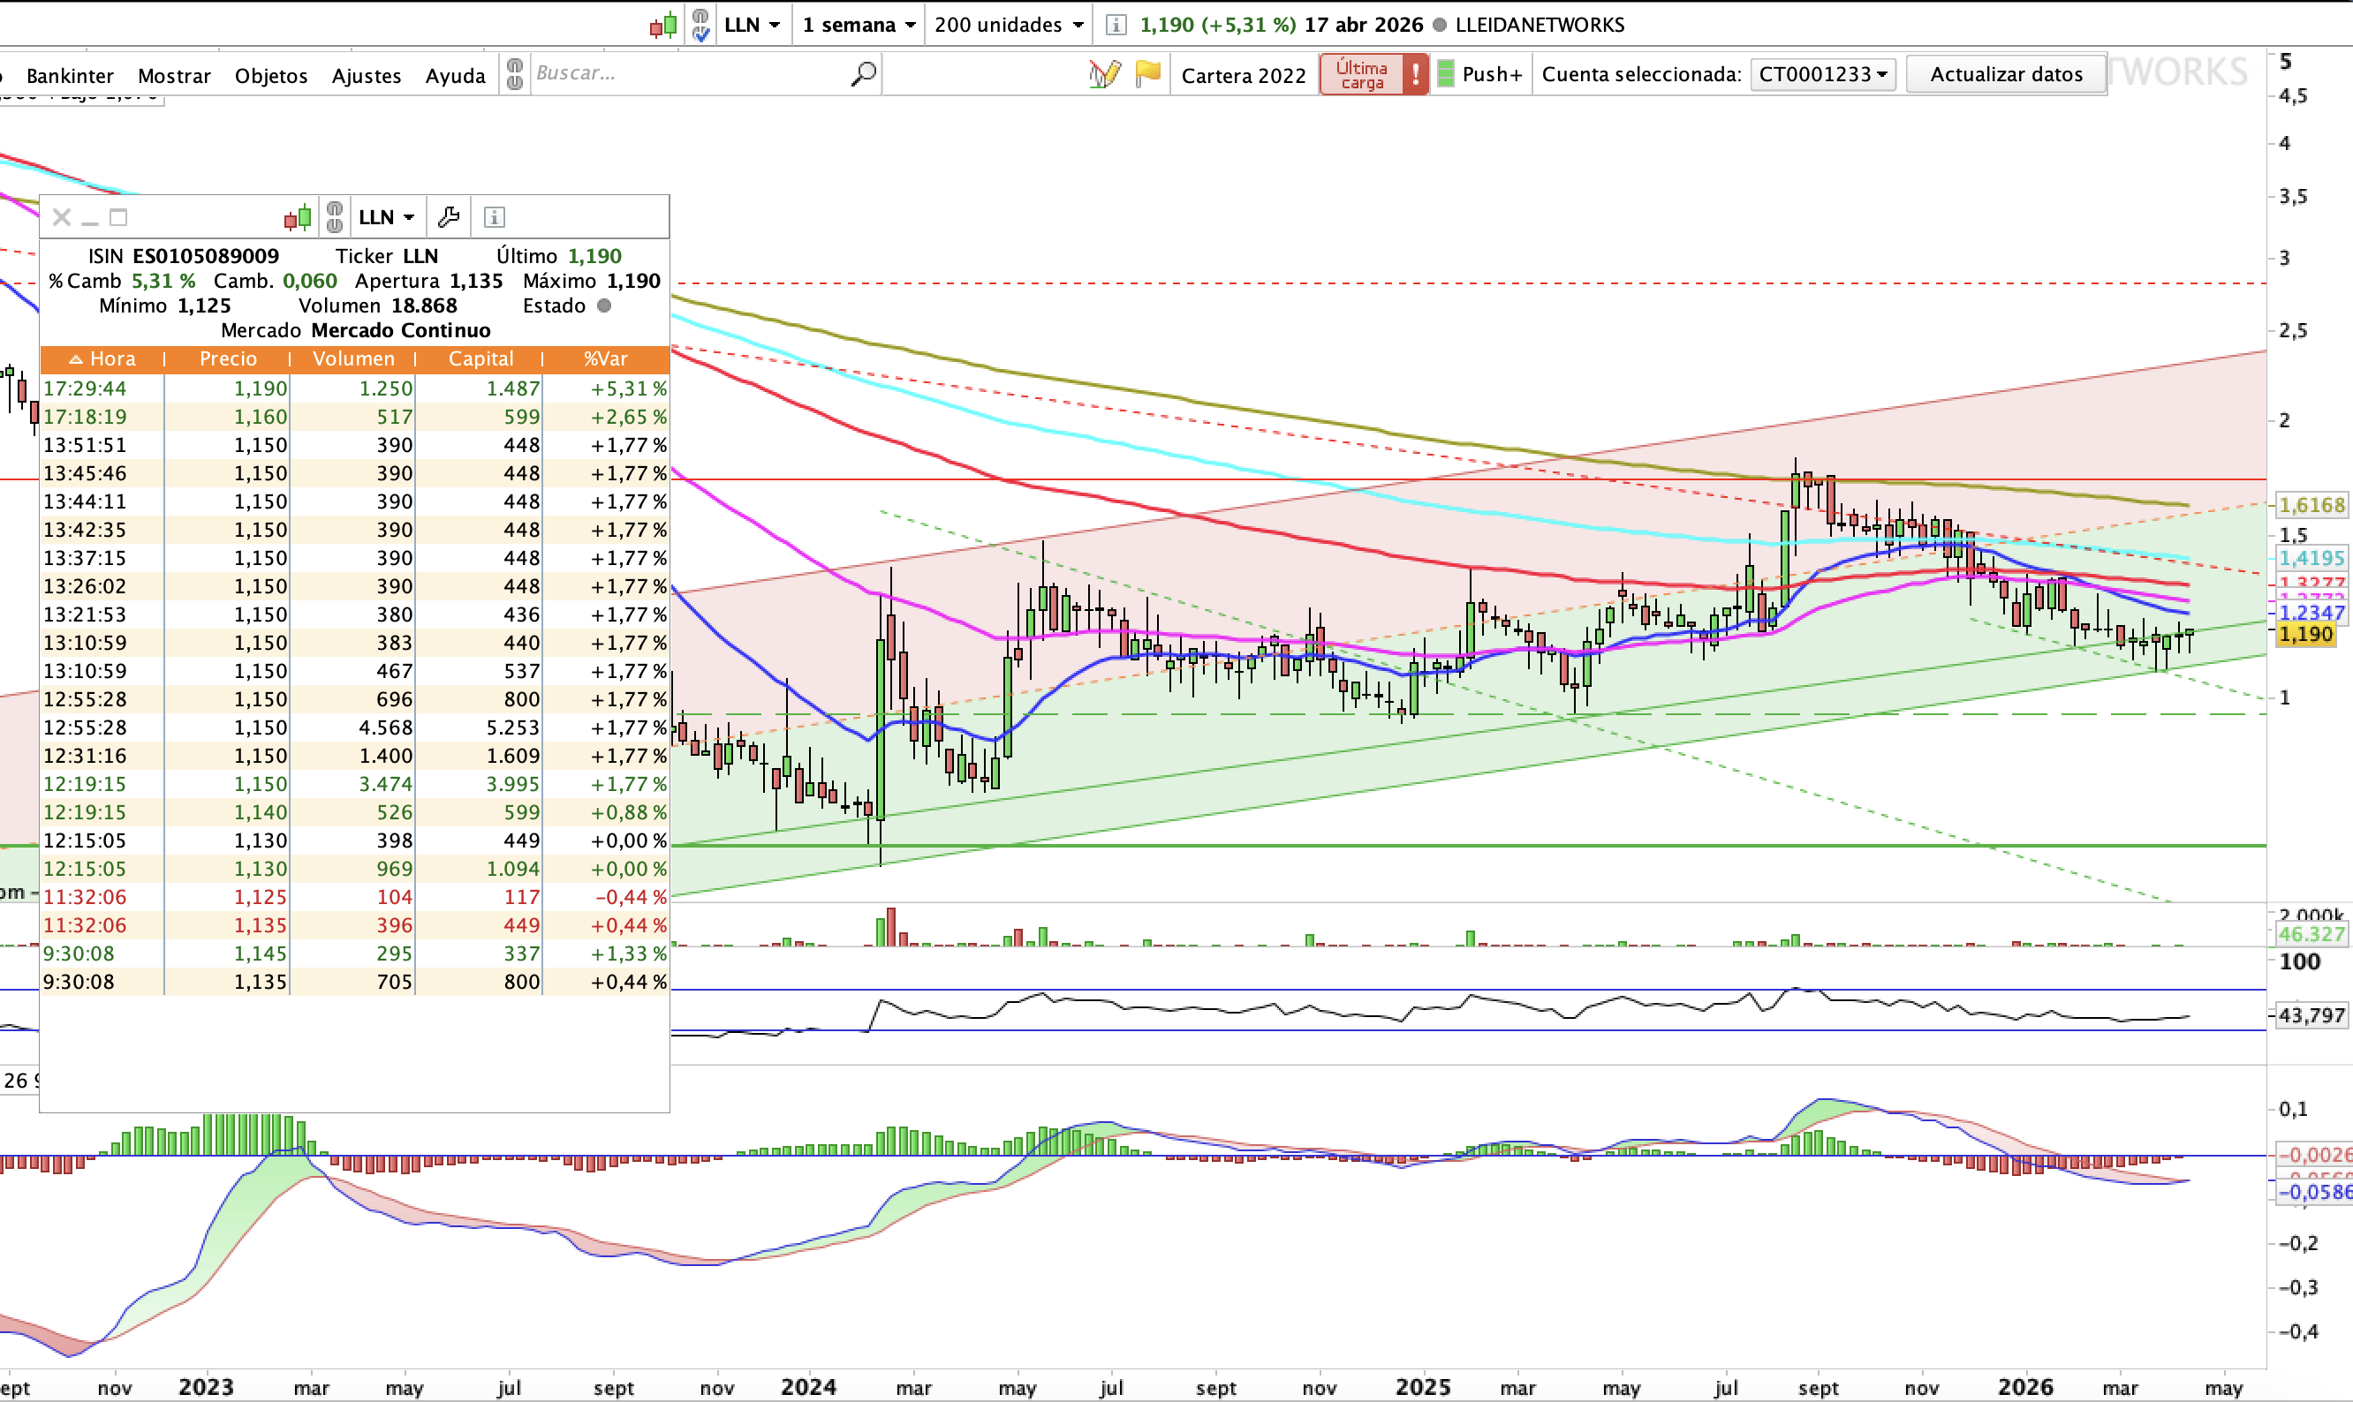Click the info icon in trades panel header

coord(495,217)
